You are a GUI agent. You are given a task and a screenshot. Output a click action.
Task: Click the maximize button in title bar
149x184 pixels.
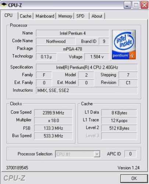coord(136,5)
